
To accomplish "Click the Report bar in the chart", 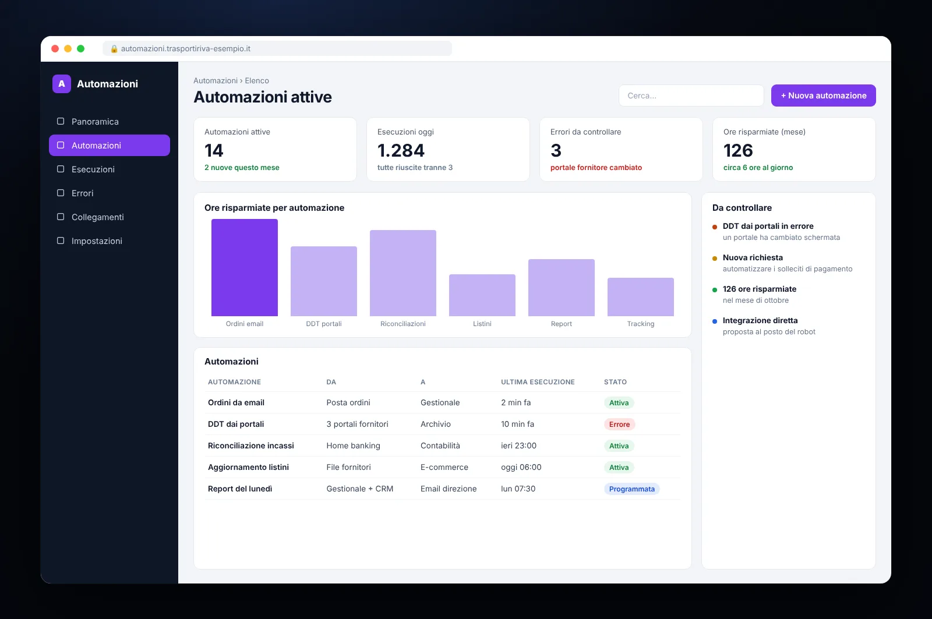I will click(562, 288).
